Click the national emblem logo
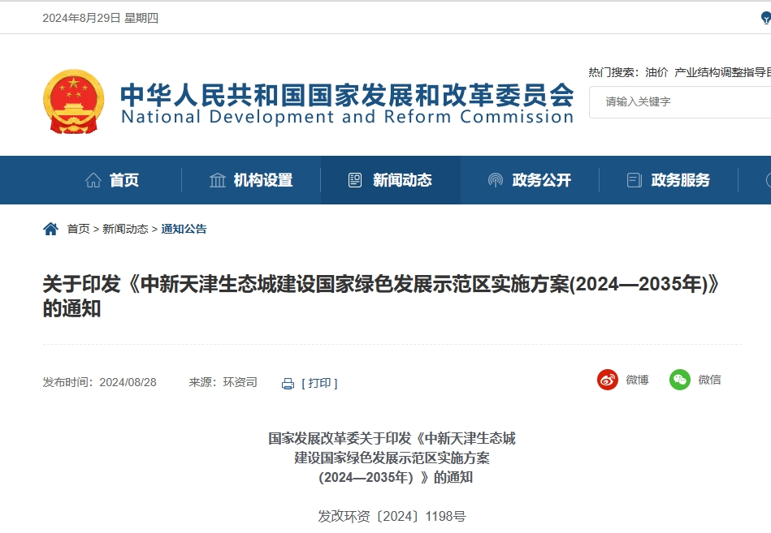Viewport: 771px width, 533px height. tap(73, 101)
